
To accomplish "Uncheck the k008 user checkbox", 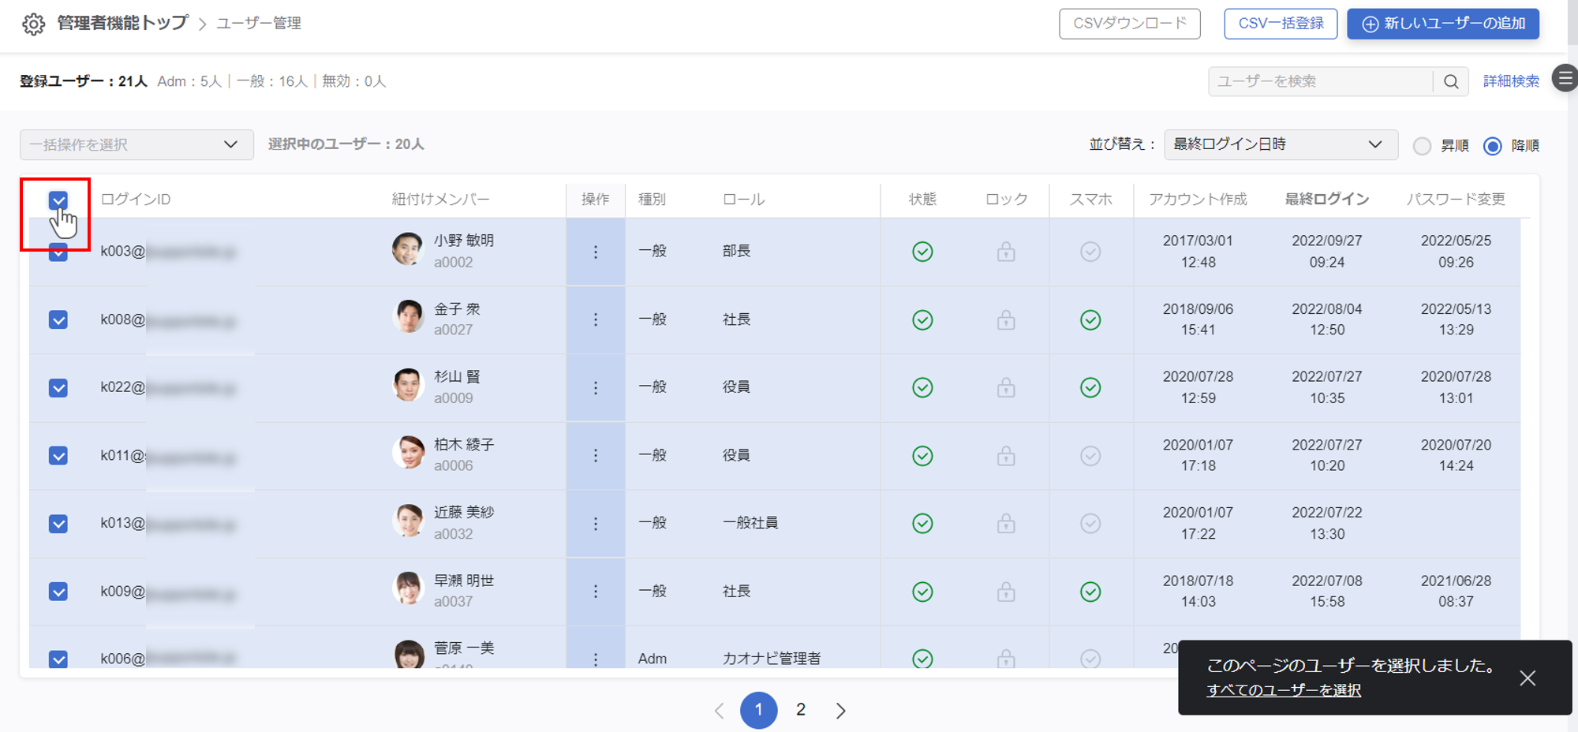I will pos(58,319).
